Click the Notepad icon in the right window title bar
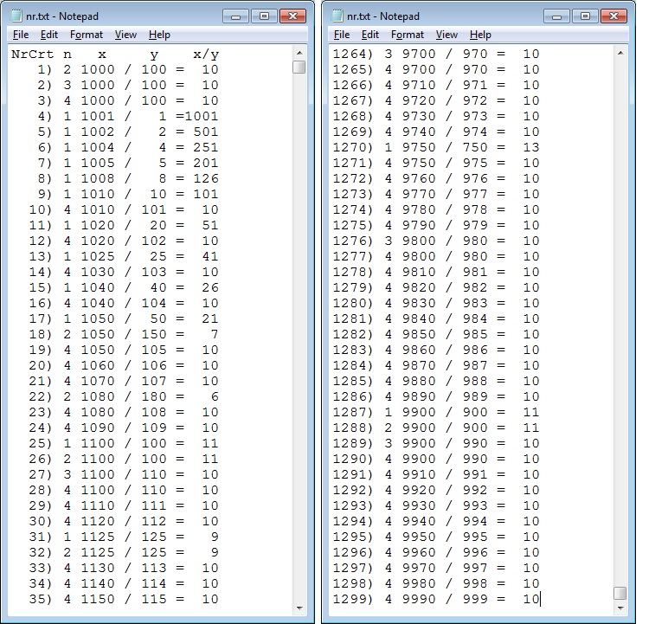 pos(337,16)
